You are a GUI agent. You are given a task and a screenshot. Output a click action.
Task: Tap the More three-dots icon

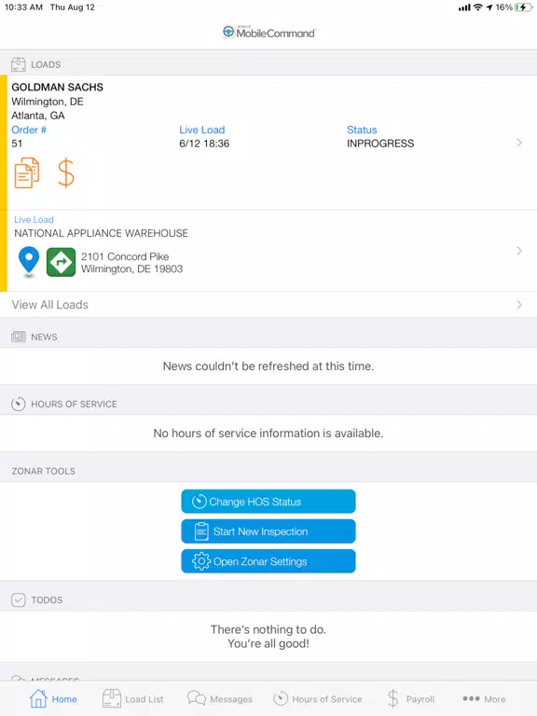click(x=471, y=698)
